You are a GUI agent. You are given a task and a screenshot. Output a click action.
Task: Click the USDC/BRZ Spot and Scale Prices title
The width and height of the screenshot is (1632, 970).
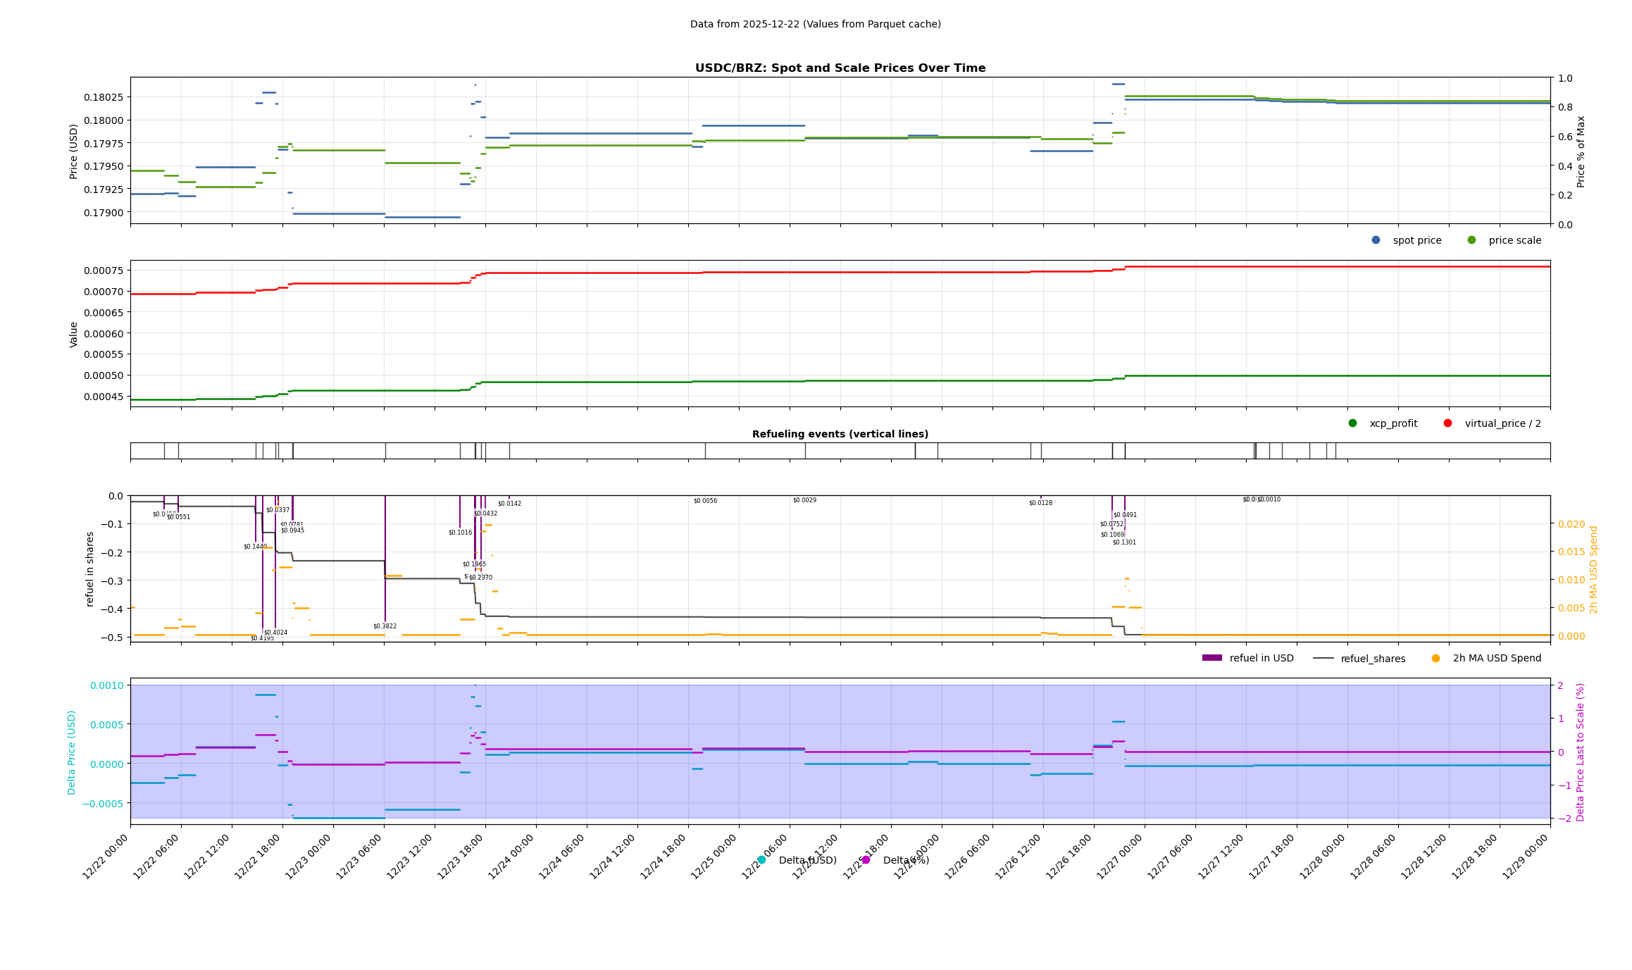(840, 68)
